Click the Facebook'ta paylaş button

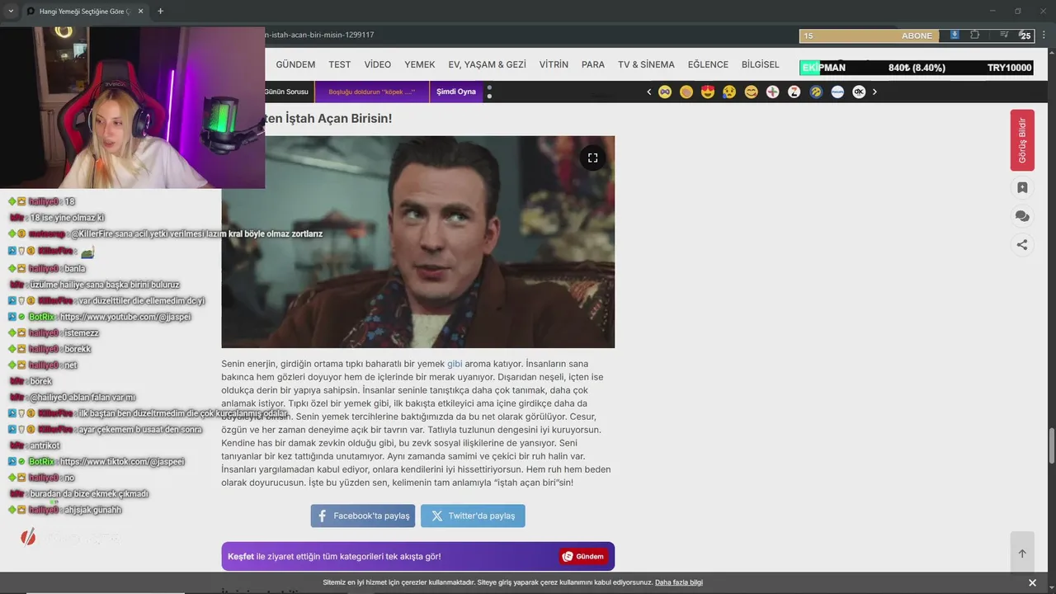point(363,516)
